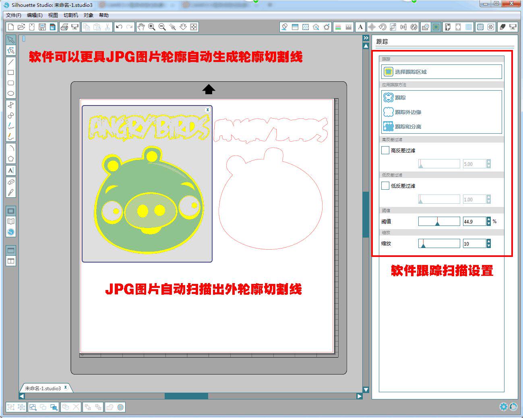Open the trace panel icon in toolbar
This screenshot has height=418, width=523.
click(x=436, y=27)
